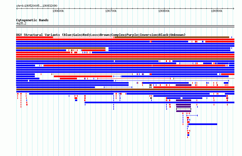Open the 4q35.2 band label

click(x=21, y=23)
